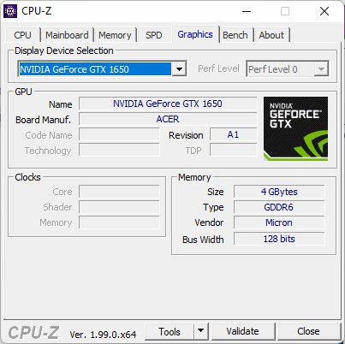Click the GPU Name field value
This screenshot has width=345, height=344.
pyautogui.click(x=168, y=104)
